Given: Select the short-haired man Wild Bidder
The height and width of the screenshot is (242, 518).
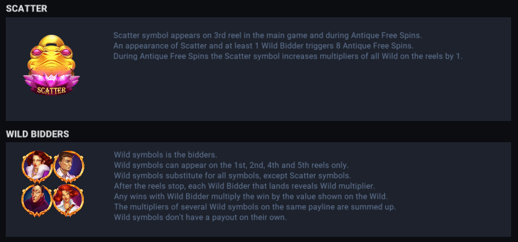Looking at the screenshot, I should pos(68,167).
